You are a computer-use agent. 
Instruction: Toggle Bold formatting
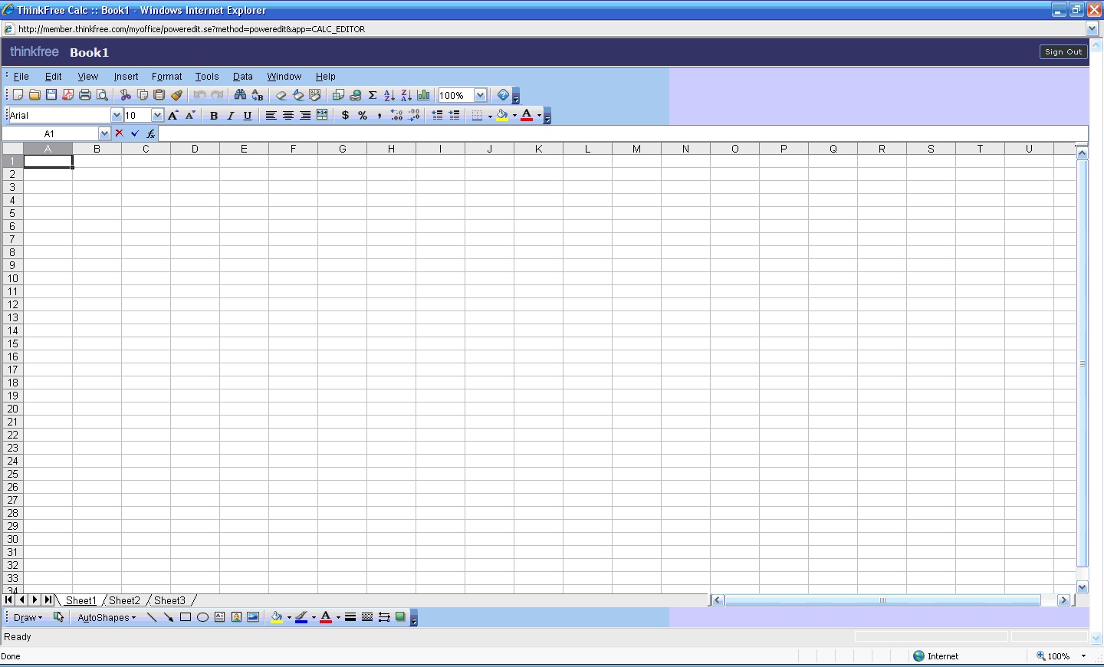(214, 115)
